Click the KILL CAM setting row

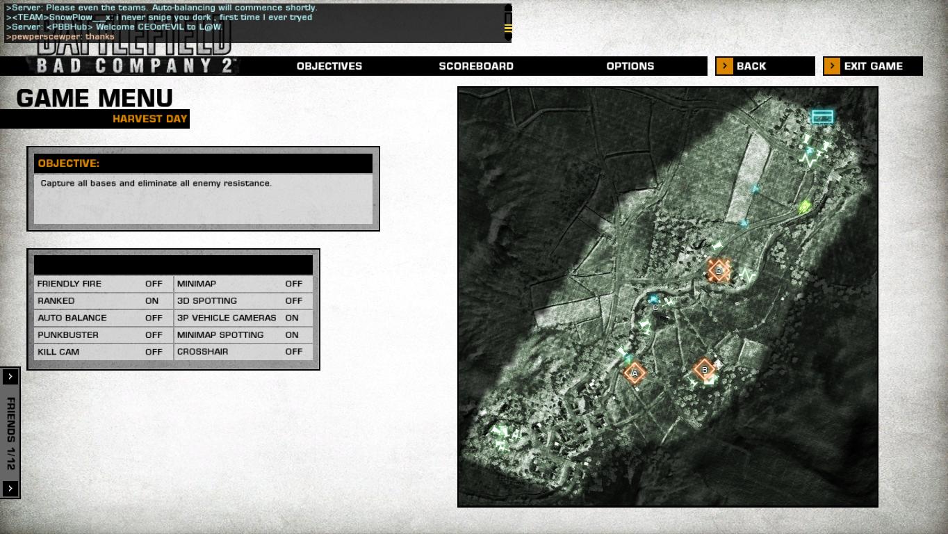click(x=103, y=352)
